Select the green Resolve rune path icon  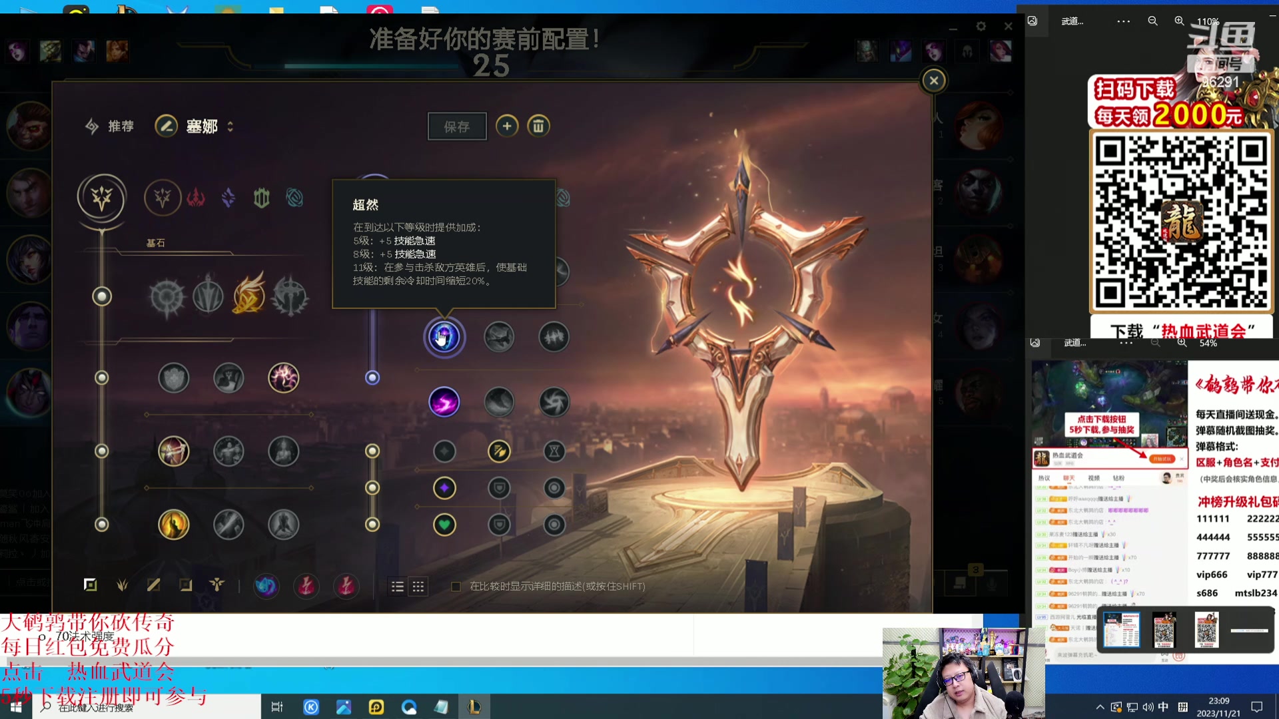point(261,198)
